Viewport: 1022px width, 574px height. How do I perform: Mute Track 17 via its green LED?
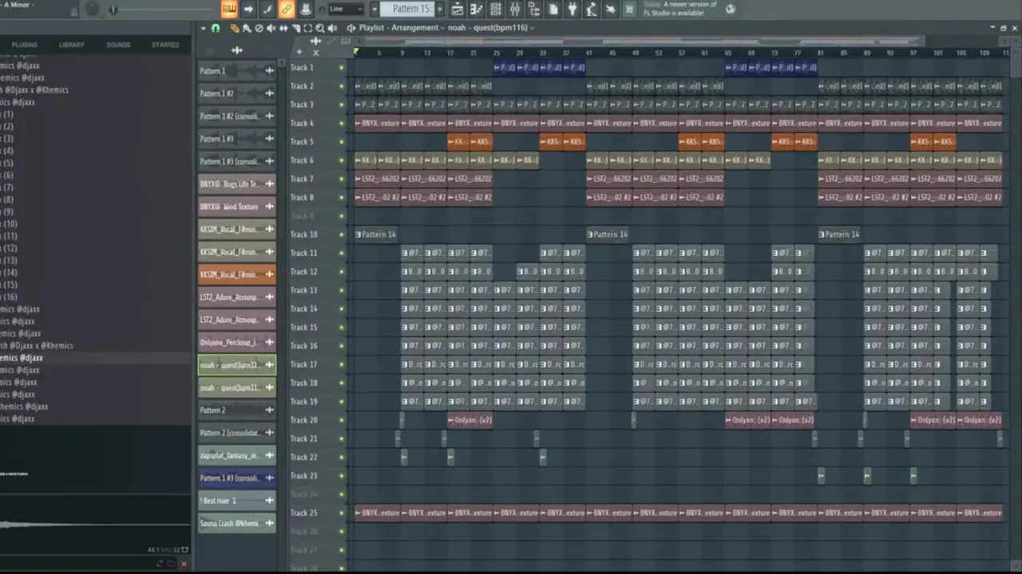tap(342, 364)
